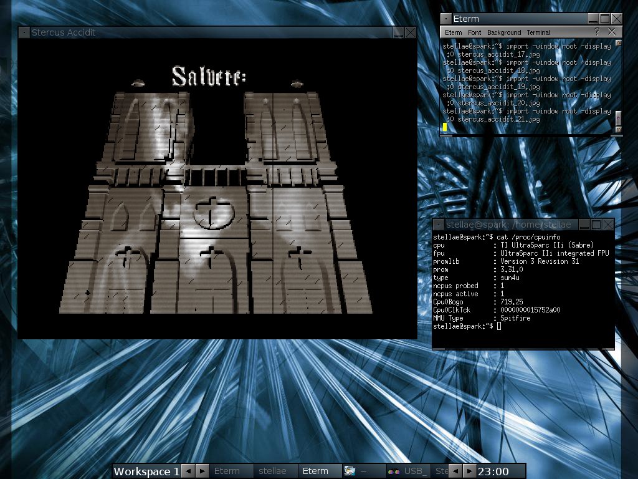Image resolution: width=638 pixels, height=479 pixels.
Task: Click the Eterm scrollbar thumb
Action: pyautogui.click(x=619, y=118)
